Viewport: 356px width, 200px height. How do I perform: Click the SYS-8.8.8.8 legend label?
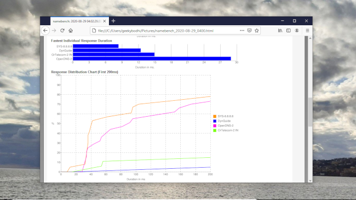[226, 116]
